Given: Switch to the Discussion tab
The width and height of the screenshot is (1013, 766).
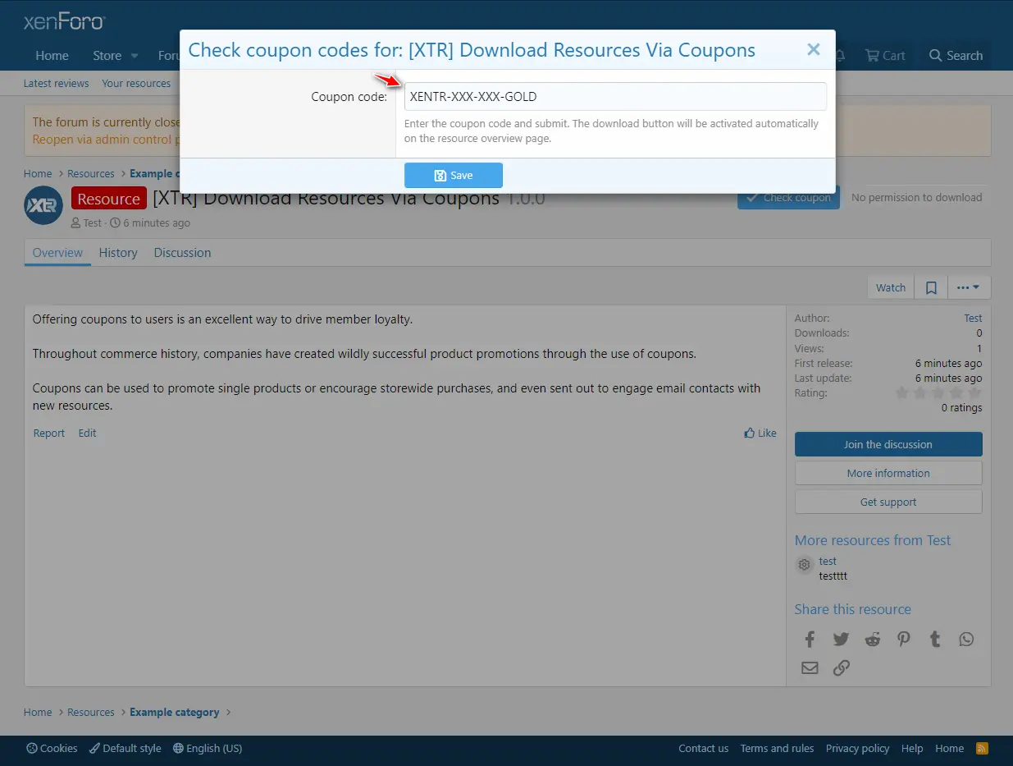Looking at the screenshot, I should point(182,253).
